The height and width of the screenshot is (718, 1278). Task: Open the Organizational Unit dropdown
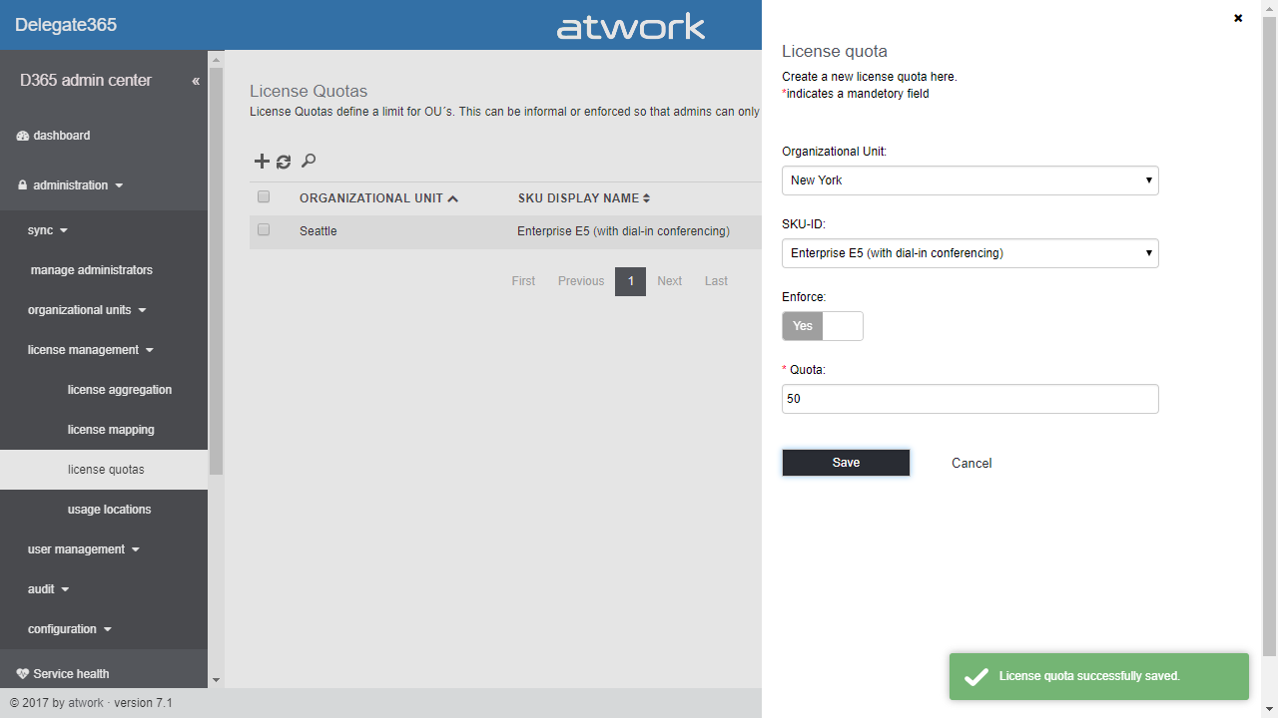click(x=970, y=180)
